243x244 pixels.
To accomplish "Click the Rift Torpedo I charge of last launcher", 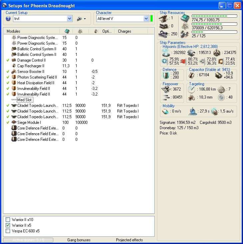I will pos(128,117).
